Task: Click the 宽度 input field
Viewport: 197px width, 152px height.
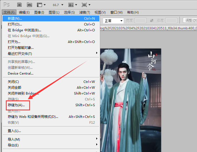Action: click(141, 21)
